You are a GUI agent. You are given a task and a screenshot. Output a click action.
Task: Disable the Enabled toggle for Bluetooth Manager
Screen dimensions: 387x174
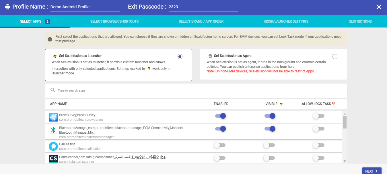coord(220,129)
